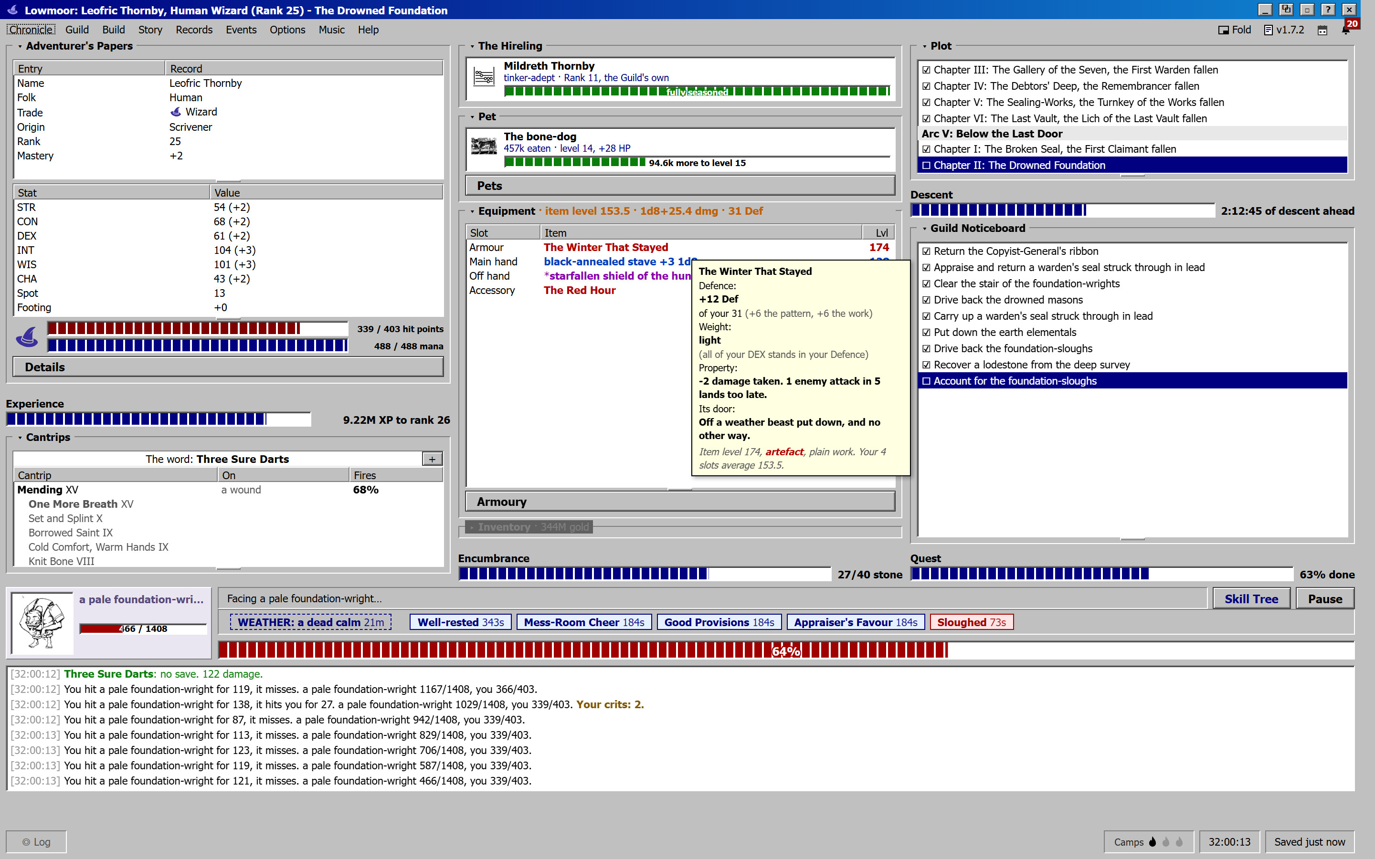This screenshot has width=1375, height=859.
Task: Toggle Return the Copyist-General's ribbon checkbox
Action: click(926, 251)
